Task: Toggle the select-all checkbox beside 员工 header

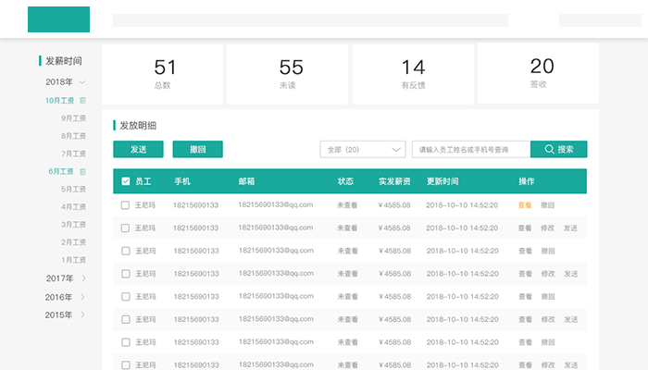Action: pyautogui.click(x=126, y=181)
